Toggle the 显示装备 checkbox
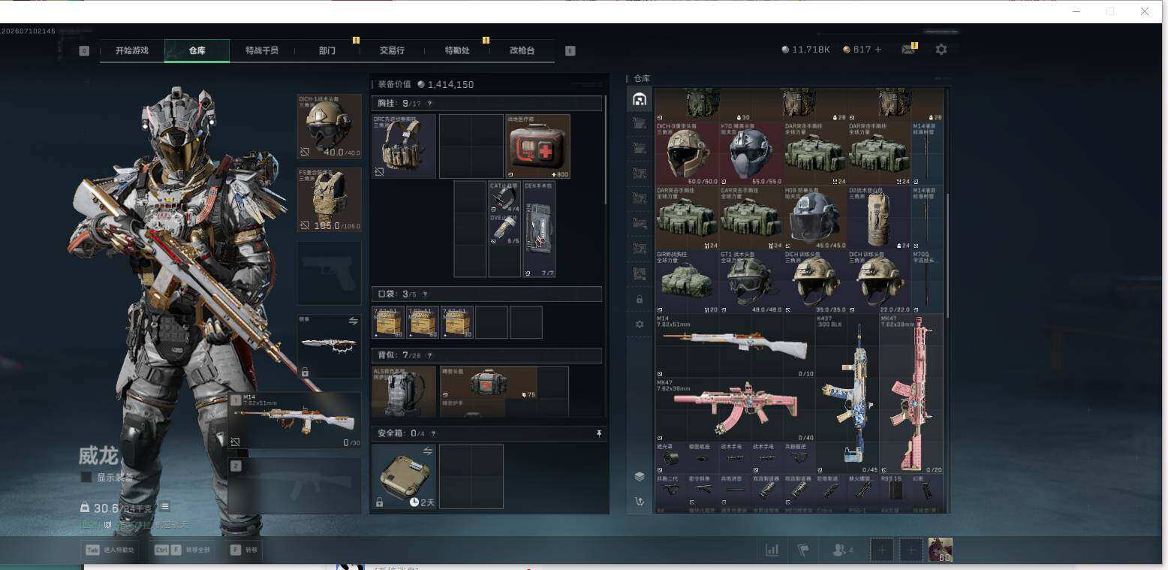Screen dimensions: 1168x570 [x=86, y=478]
